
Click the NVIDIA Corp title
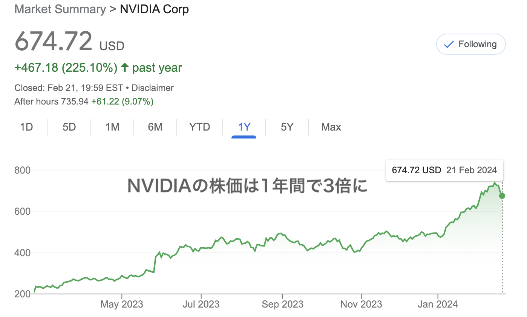tap(154, 9)
